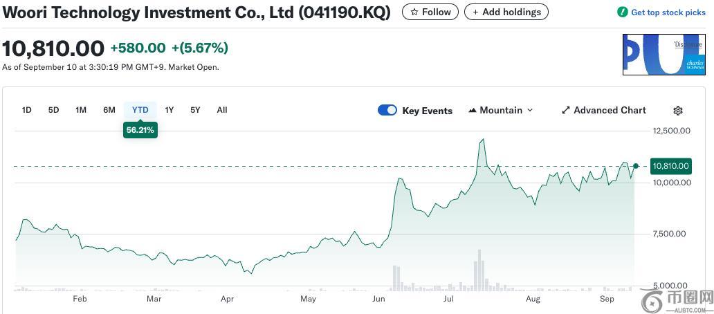
Task: Click the mountain chart type icon
Action: pyautogui.click(x=473, y=111)
